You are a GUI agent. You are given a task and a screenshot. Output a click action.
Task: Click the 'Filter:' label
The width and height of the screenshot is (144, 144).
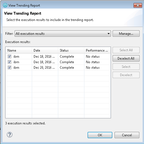[9, 34]
